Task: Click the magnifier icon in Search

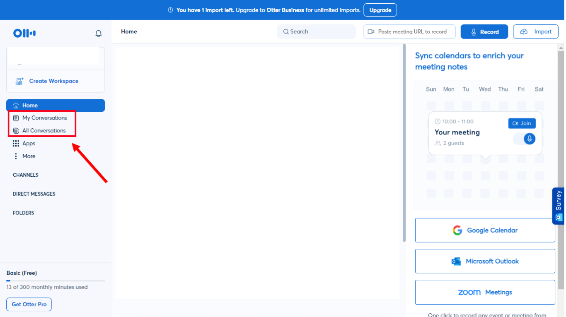Action: tap(286, 31)
